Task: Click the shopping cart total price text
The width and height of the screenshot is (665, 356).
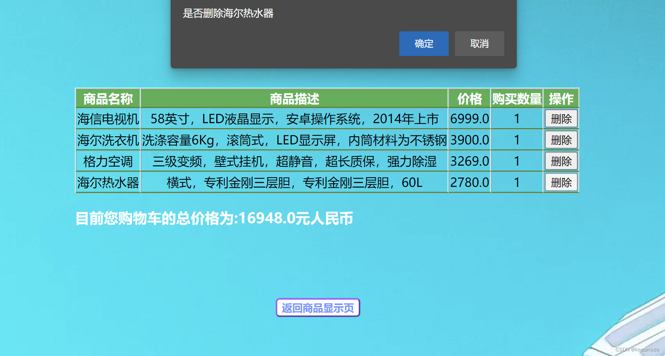Action: tap(214, 219)
